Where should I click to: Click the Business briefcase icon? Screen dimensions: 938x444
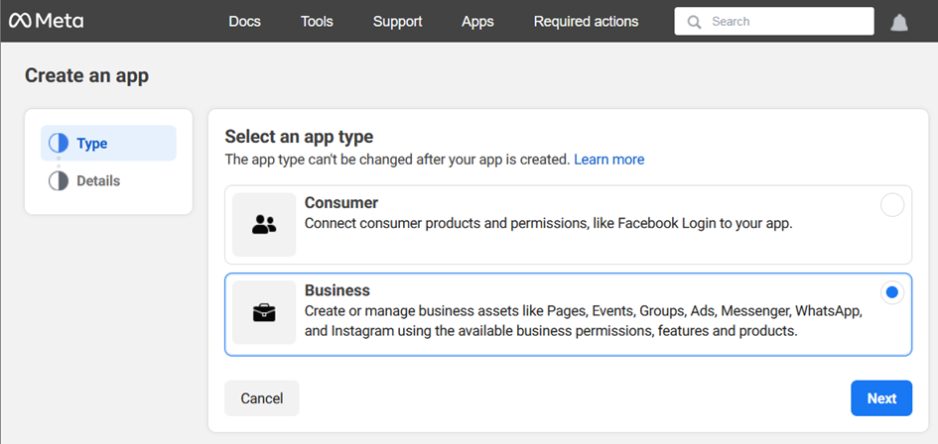pyautogui.click(x=264, y=313)
